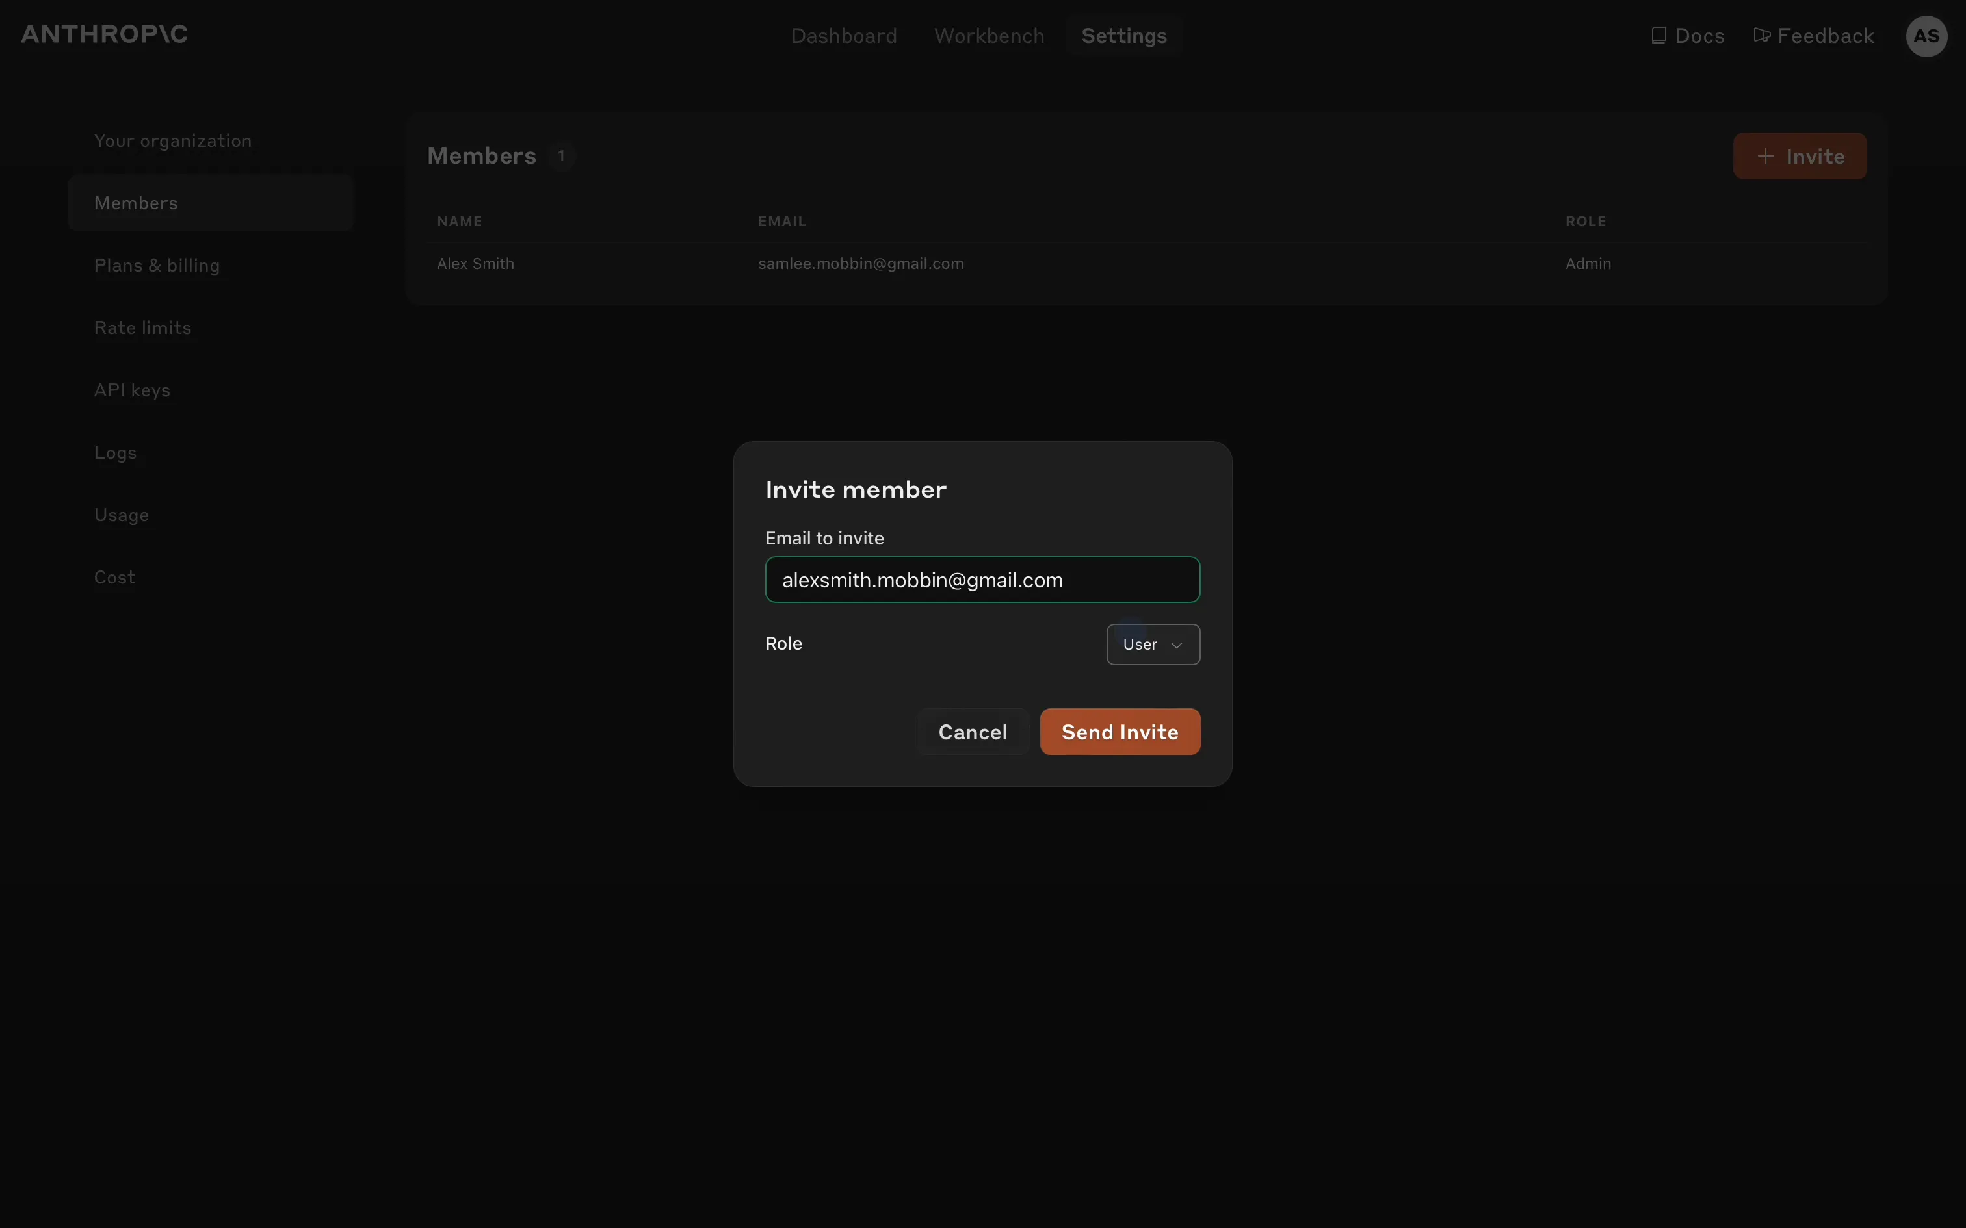Open the Rate limits page

tap(143, 328)
